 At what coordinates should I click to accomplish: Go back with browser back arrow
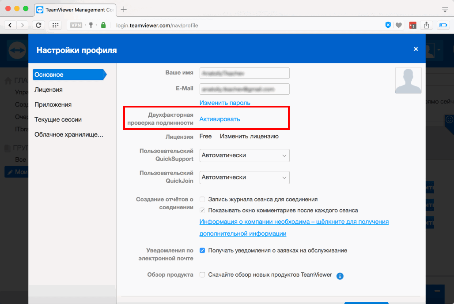10,25
